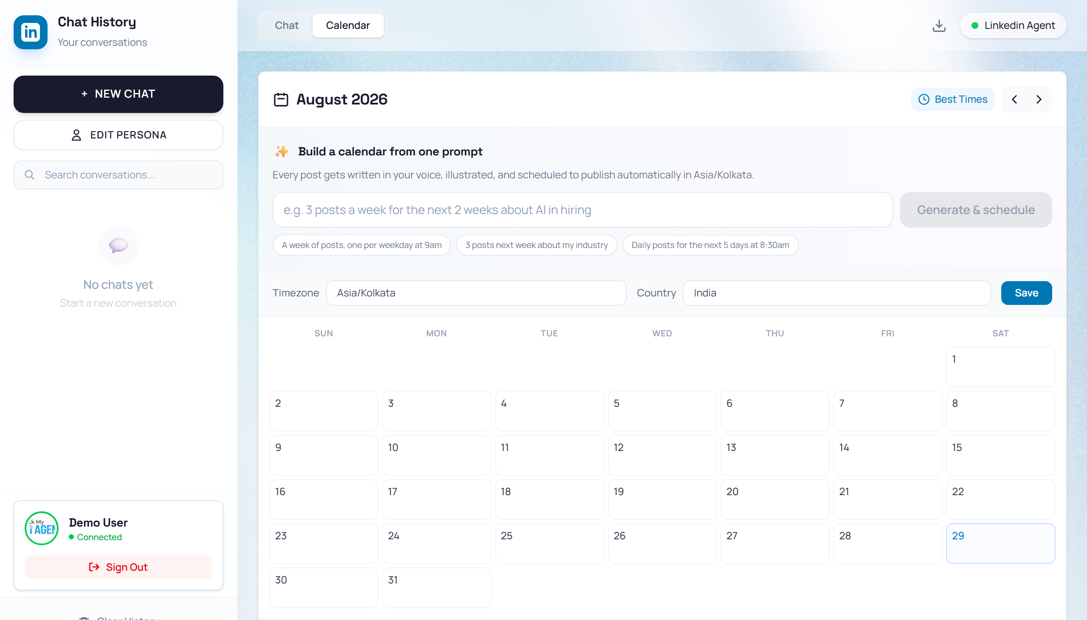Click the chat bubble icon above No chats yet
The image size is (1087, 620).
pos(118,245)
